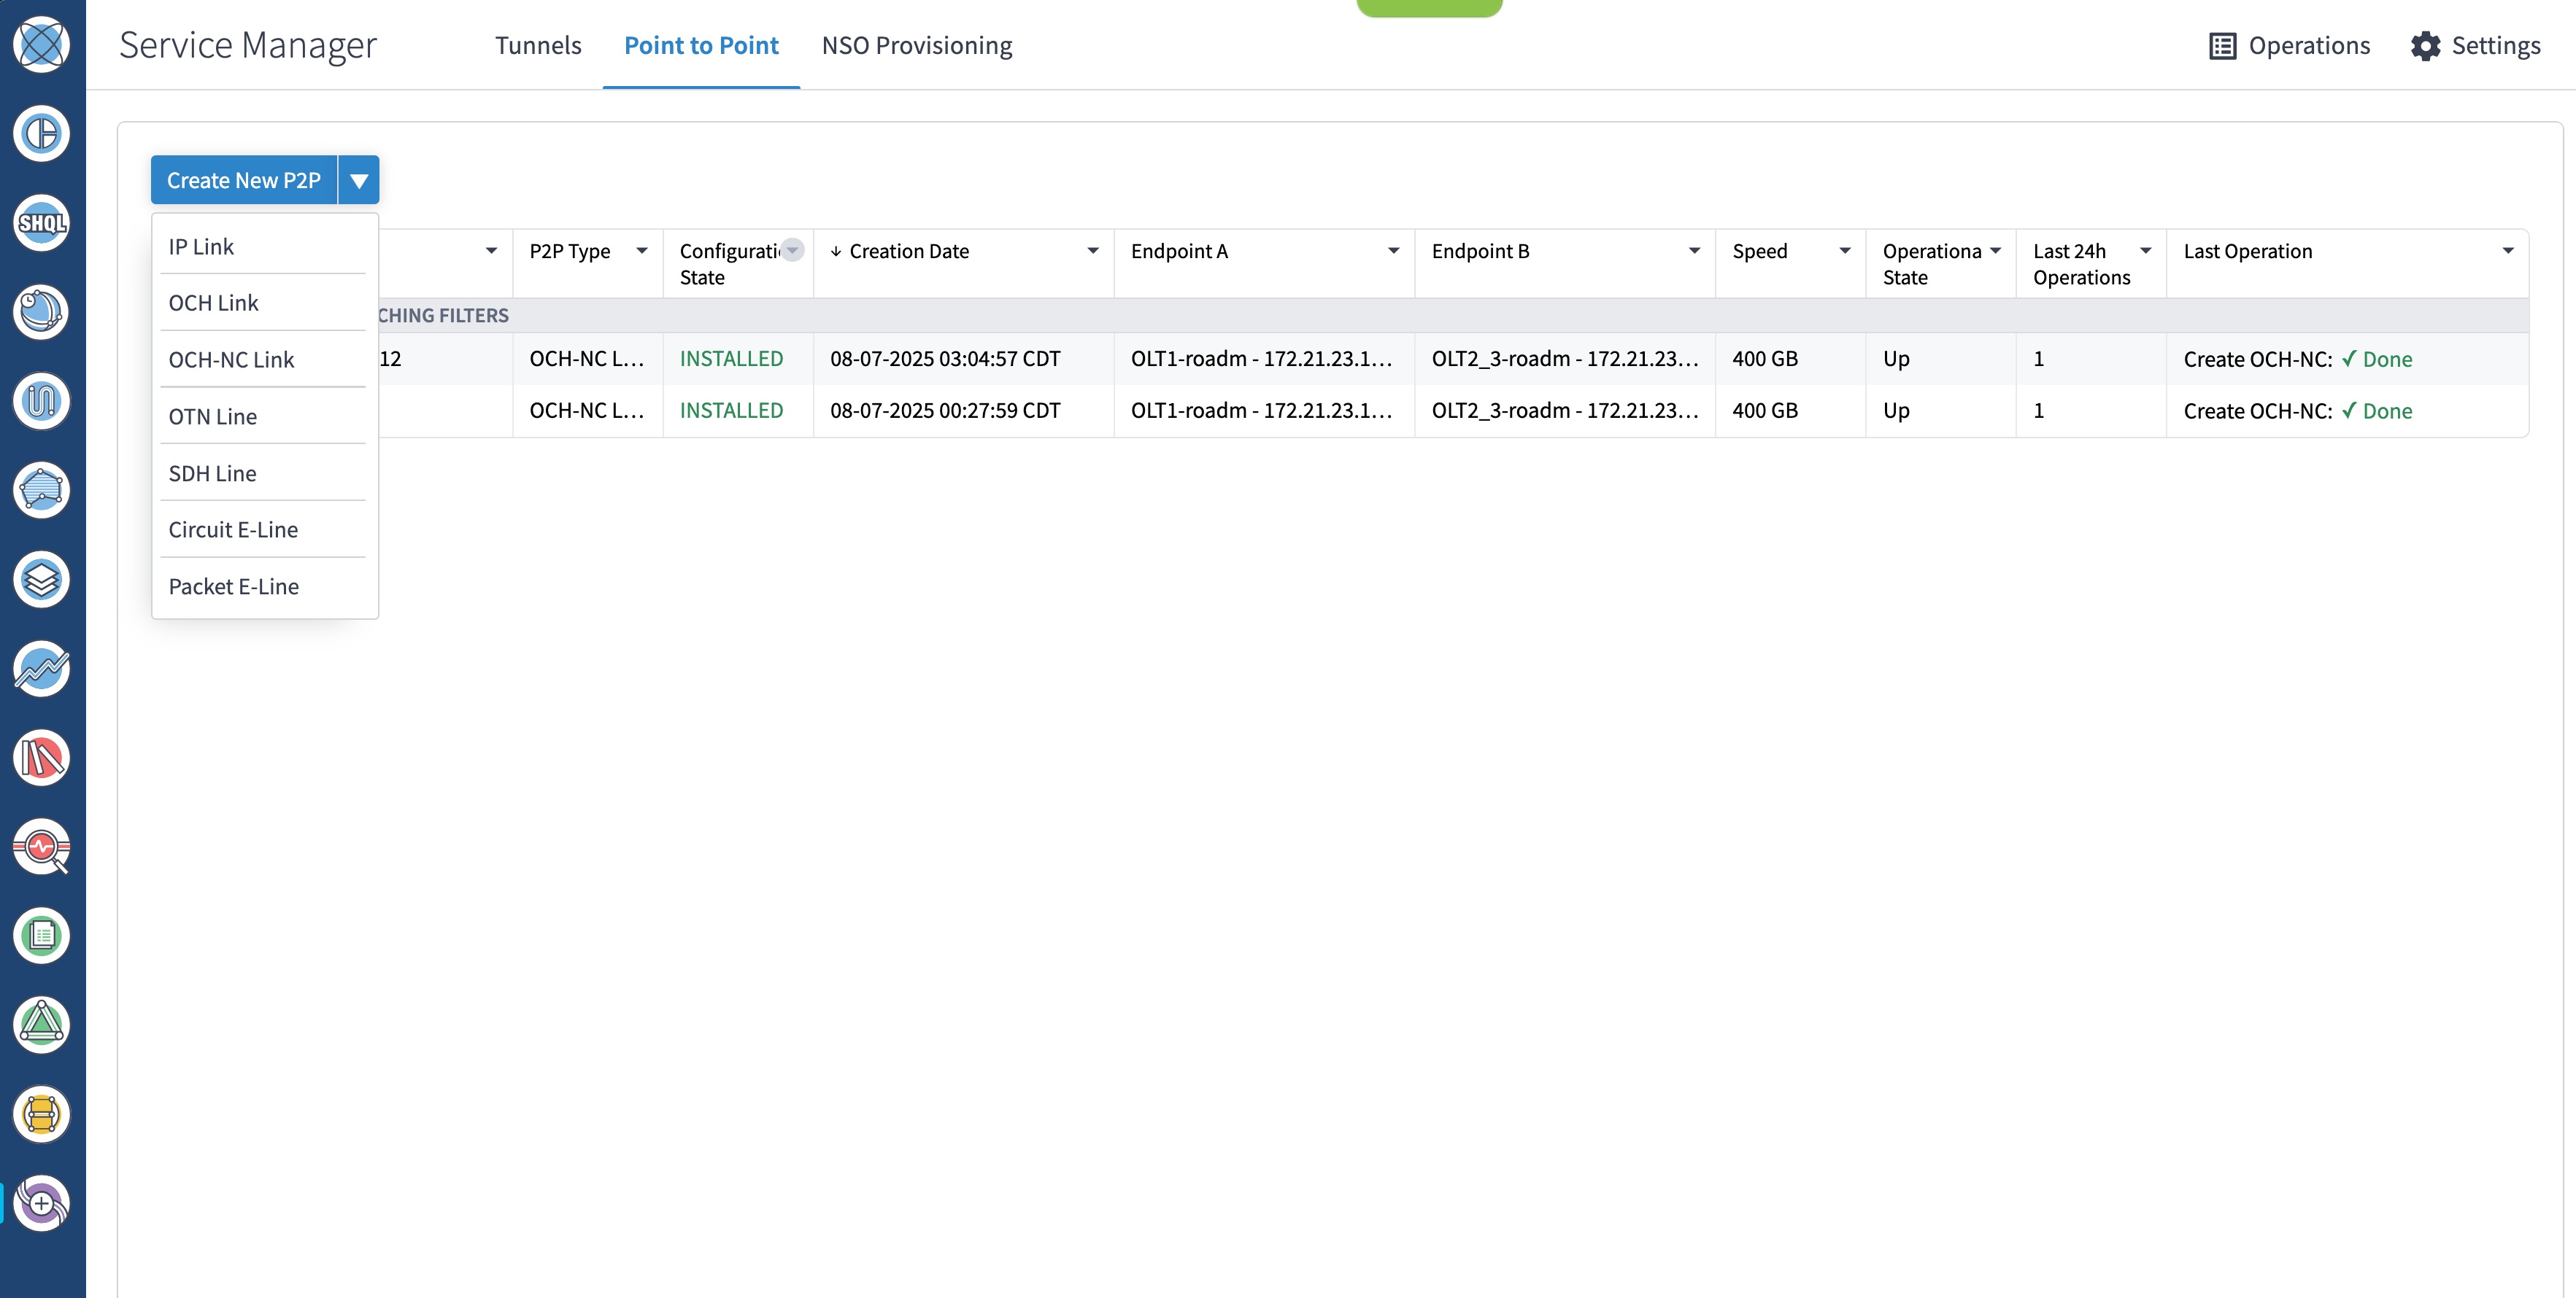Click the globe-with-clock sidebar icon
2576x1298 pixels.
pos(41,312)
